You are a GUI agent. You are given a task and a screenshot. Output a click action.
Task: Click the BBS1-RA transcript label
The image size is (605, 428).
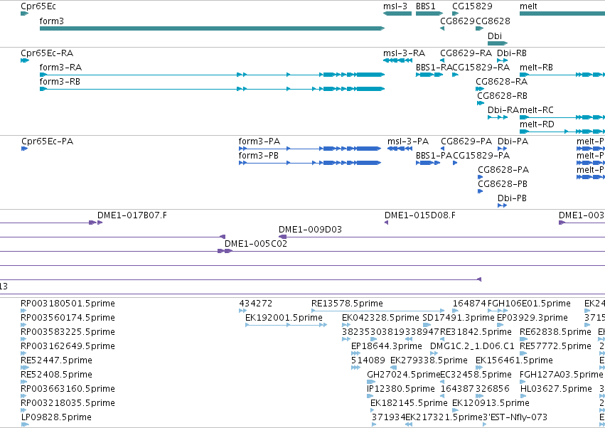click(434, 67)
